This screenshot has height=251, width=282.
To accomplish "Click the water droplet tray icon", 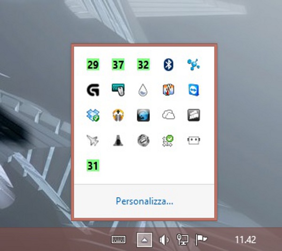I will [x=143, y=90].
